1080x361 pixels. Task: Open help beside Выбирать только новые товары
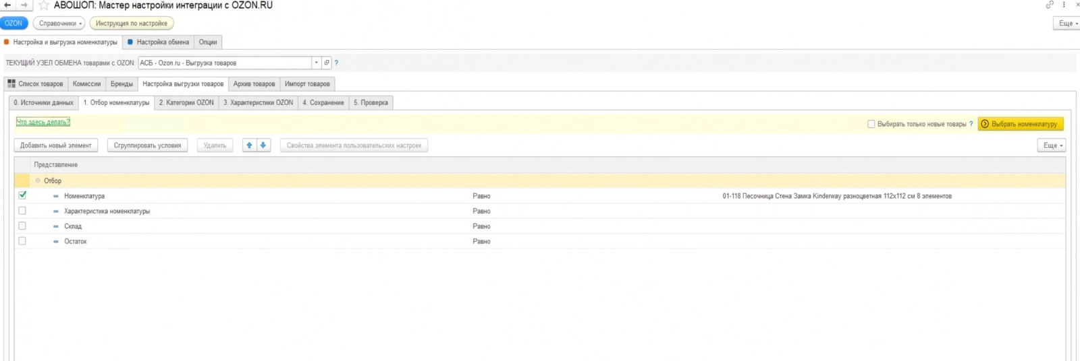971,124
